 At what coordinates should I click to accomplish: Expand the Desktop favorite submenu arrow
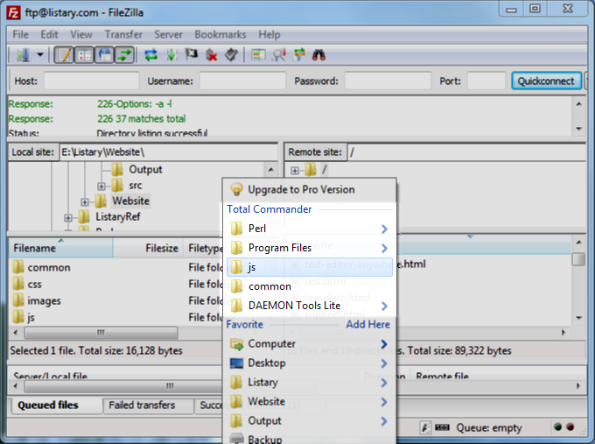[384, 363]
